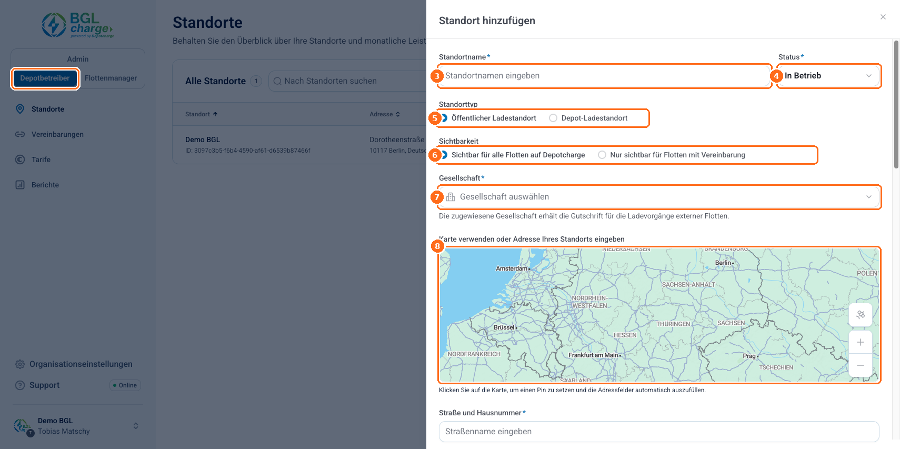Click the Berichte chart icon
900x449 pixels.
tap(20, 185)
